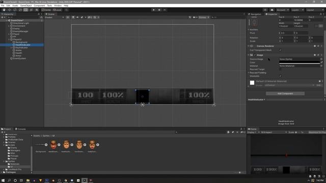Select the Rotate tool in the toolbar
326x183 pixels.
(x=15, y=10)
